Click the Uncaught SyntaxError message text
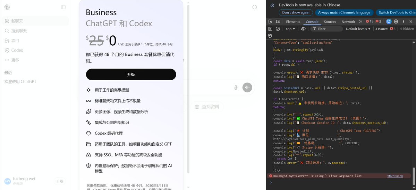Viewport: 416px width, 190px height. tap(317, 176)
